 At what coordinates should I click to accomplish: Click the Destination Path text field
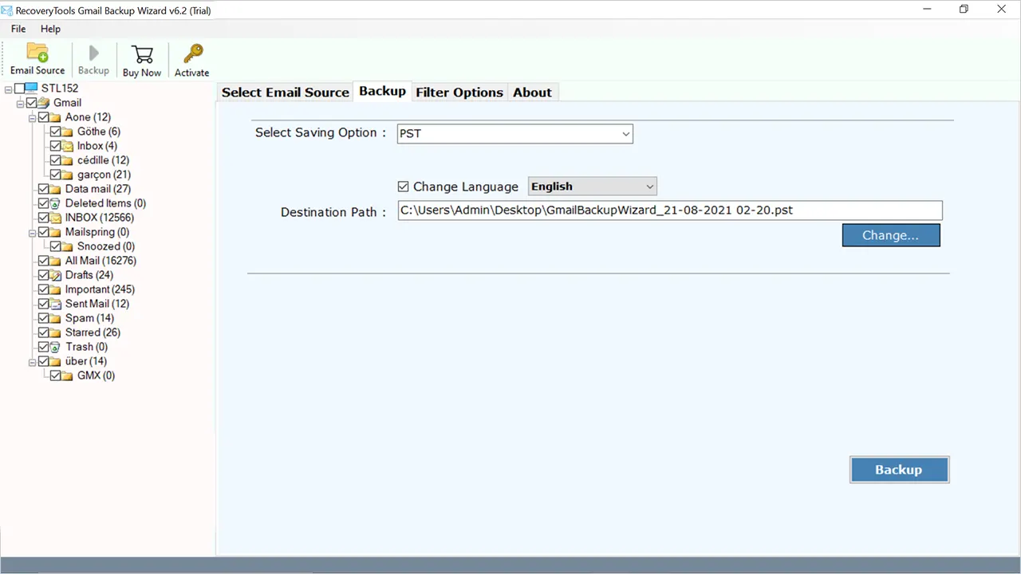click(x=670, y=210)
